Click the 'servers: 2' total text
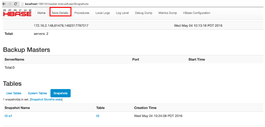265x127 pixels. click(41, 34)
